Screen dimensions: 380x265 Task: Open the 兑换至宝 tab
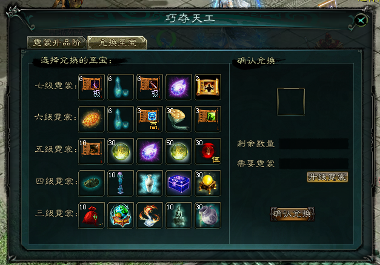point(118,43)
